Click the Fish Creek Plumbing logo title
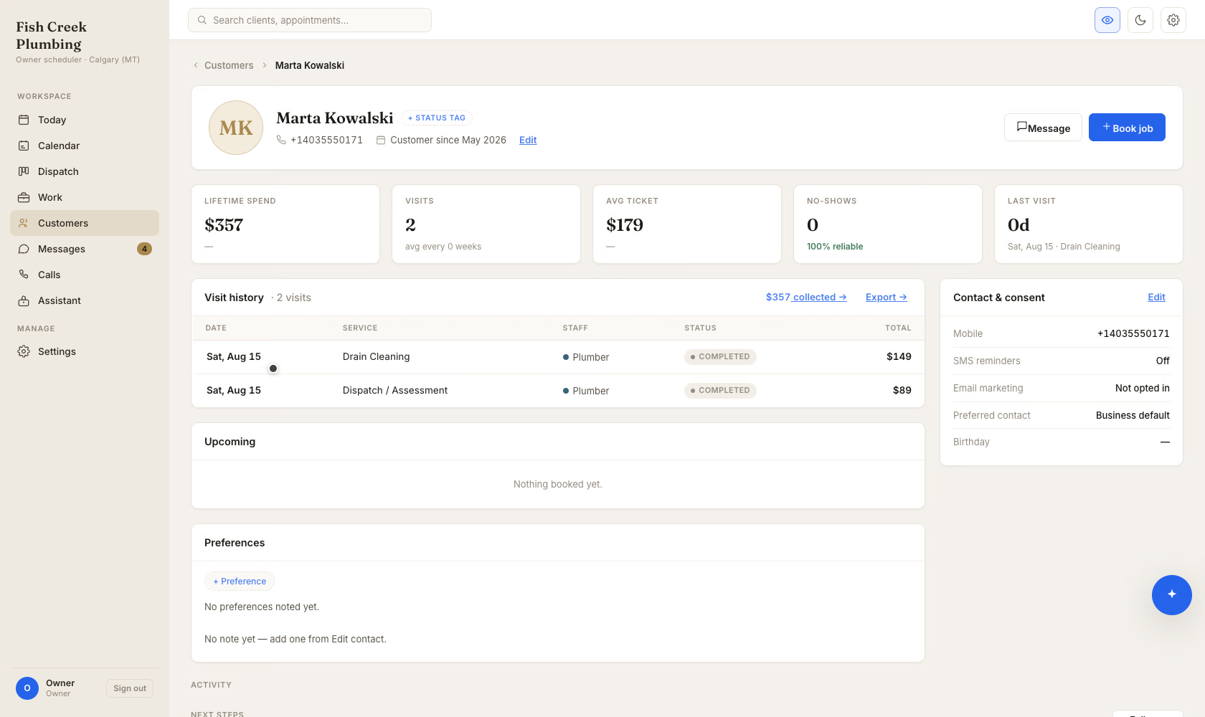The width and height of the screenshot is (1205, 717). (x=52, y=35)
